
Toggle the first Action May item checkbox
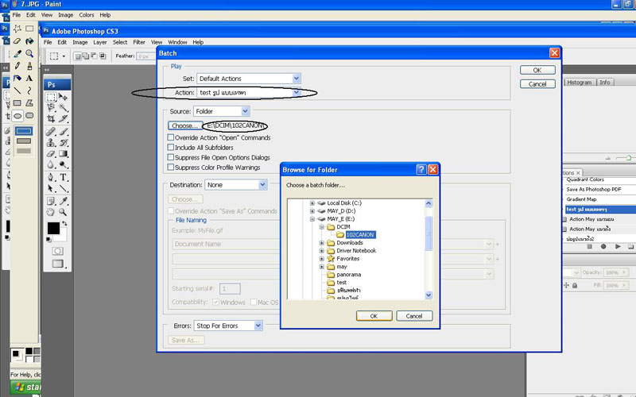point(564,219)
